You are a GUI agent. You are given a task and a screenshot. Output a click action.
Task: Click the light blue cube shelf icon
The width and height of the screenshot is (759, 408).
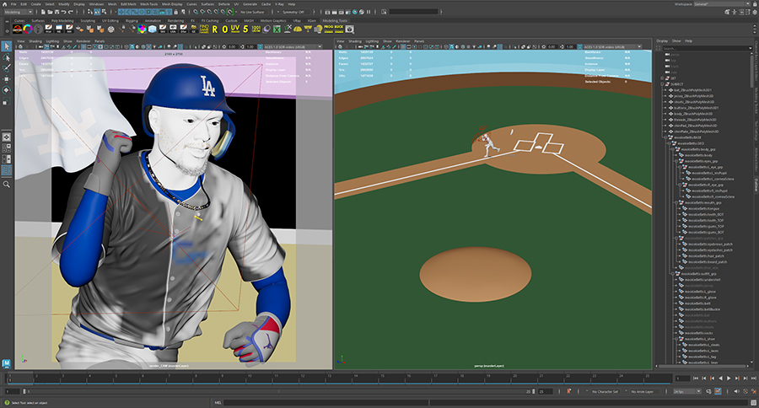(152, 29)
